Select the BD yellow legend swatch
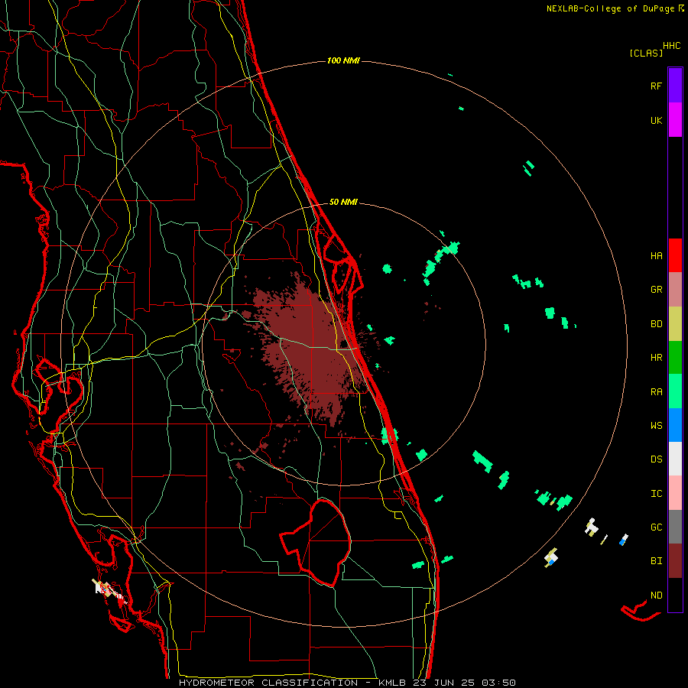Screen dimensions: 688x688 click(x=675, y=324)
